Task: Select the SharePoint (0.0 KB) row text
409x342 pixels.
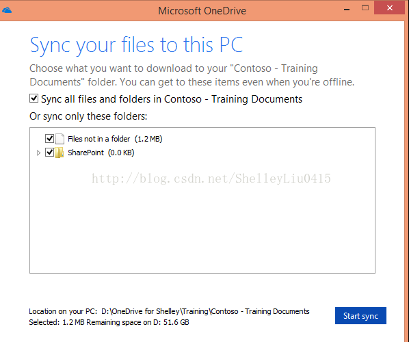Action: tap(101, 153)
